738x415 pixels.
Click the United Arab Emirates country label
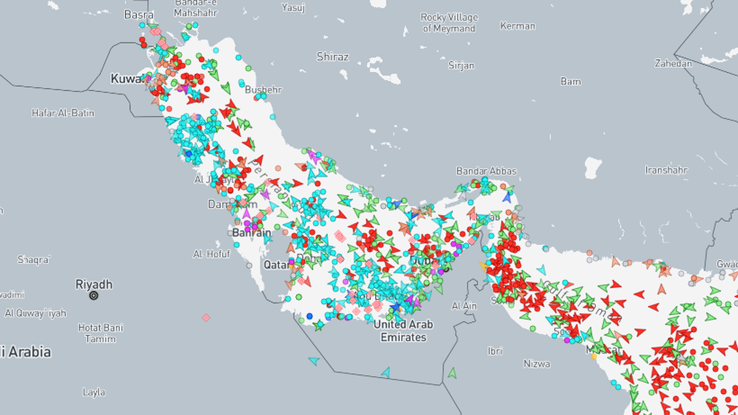(x=403, y=331)
